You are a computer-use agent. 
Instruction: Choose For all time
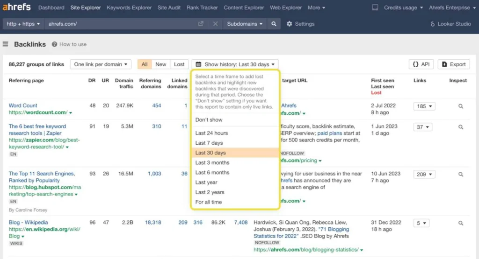pyautogui.click(x=235, y=202)
